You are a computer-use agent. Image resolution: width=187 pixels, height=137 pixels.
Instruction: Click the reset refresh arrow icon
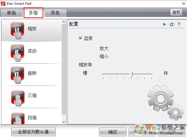click(172, 24)
